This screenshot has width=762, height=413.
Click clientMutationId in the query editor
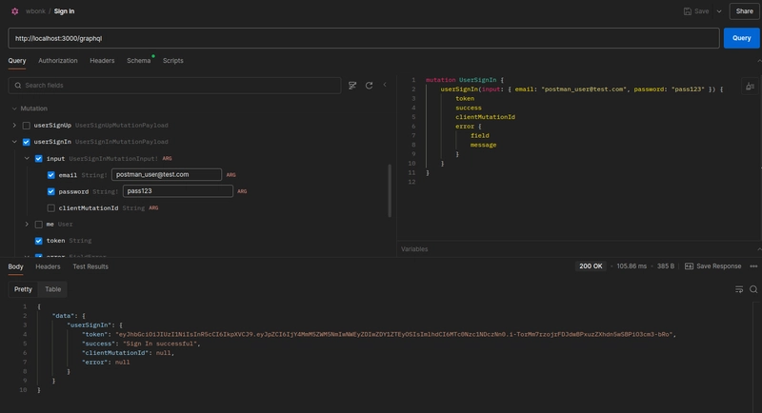pos(485,117)
